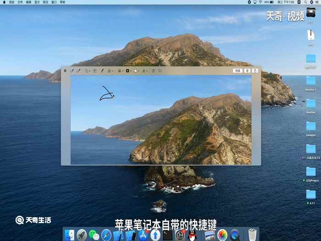Select the 4.1.1 folder on desktop
Image resolution: width=321 pixels, height=241 pixels.
click(311, 195)
